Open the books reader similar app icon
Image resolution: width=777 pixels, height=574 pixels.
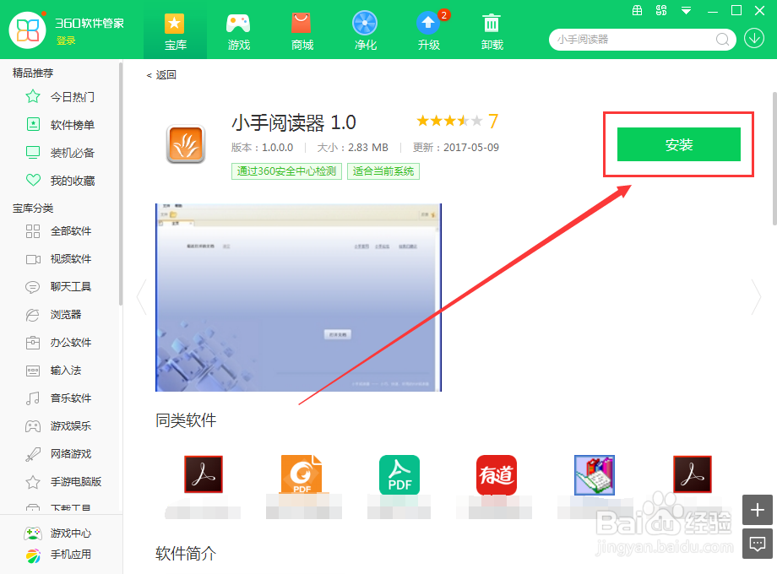click(x=594, y=475)
